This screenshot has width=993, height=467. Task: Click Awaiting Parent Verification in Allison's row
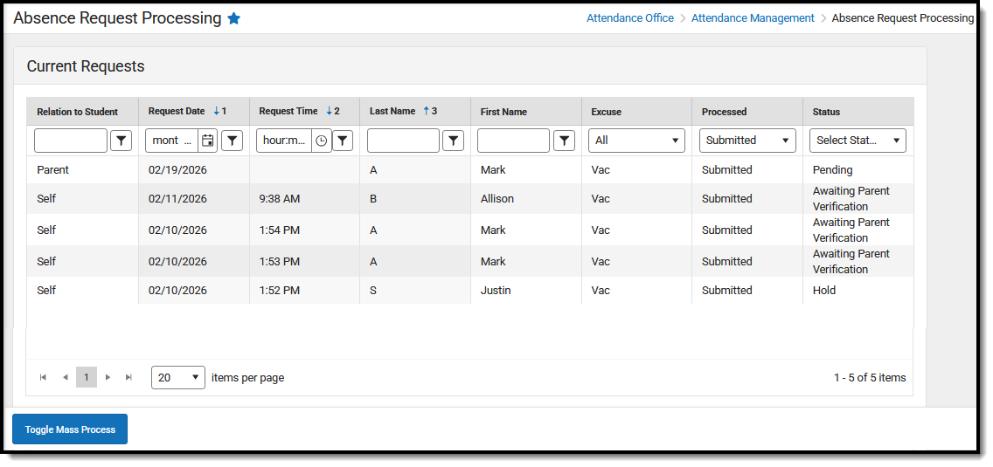click(x=851, y=199)
